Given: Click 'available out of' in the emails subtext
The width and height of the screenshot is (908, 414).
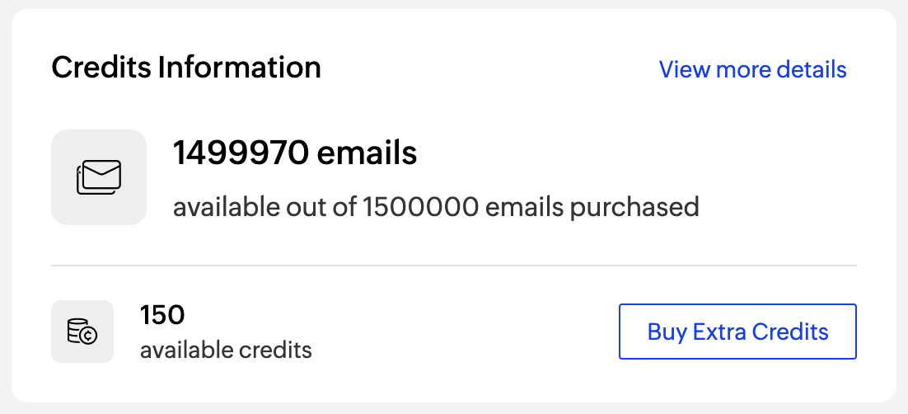Looking at the screenshot, I should [264, 206].
